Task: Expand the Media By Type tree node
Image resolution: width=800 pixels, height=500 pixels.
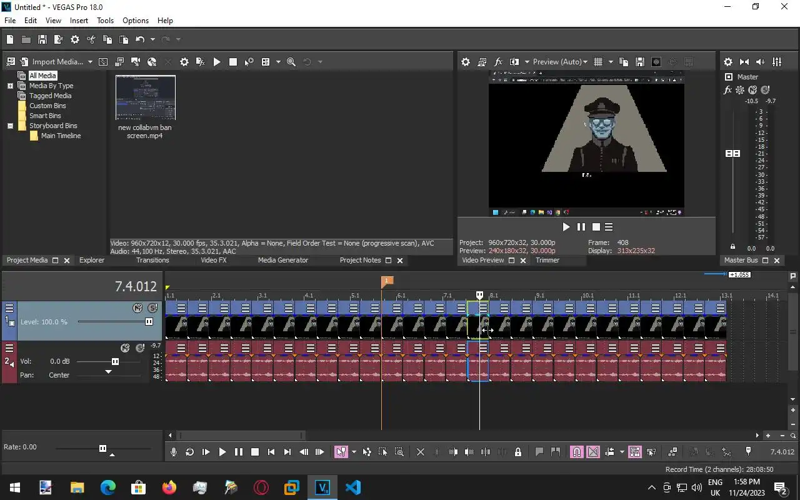Action: [10, 86]
